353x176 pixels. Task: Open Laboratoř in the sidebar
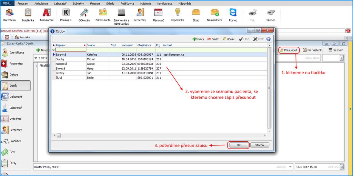click(15, 108)
